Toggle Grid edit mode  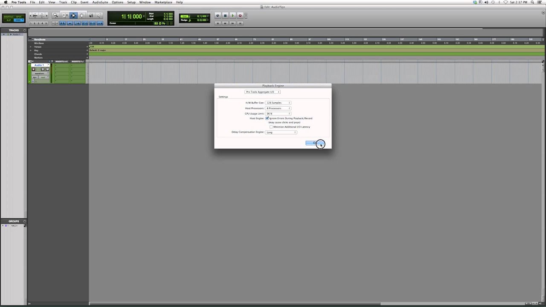tap(19, 20)
